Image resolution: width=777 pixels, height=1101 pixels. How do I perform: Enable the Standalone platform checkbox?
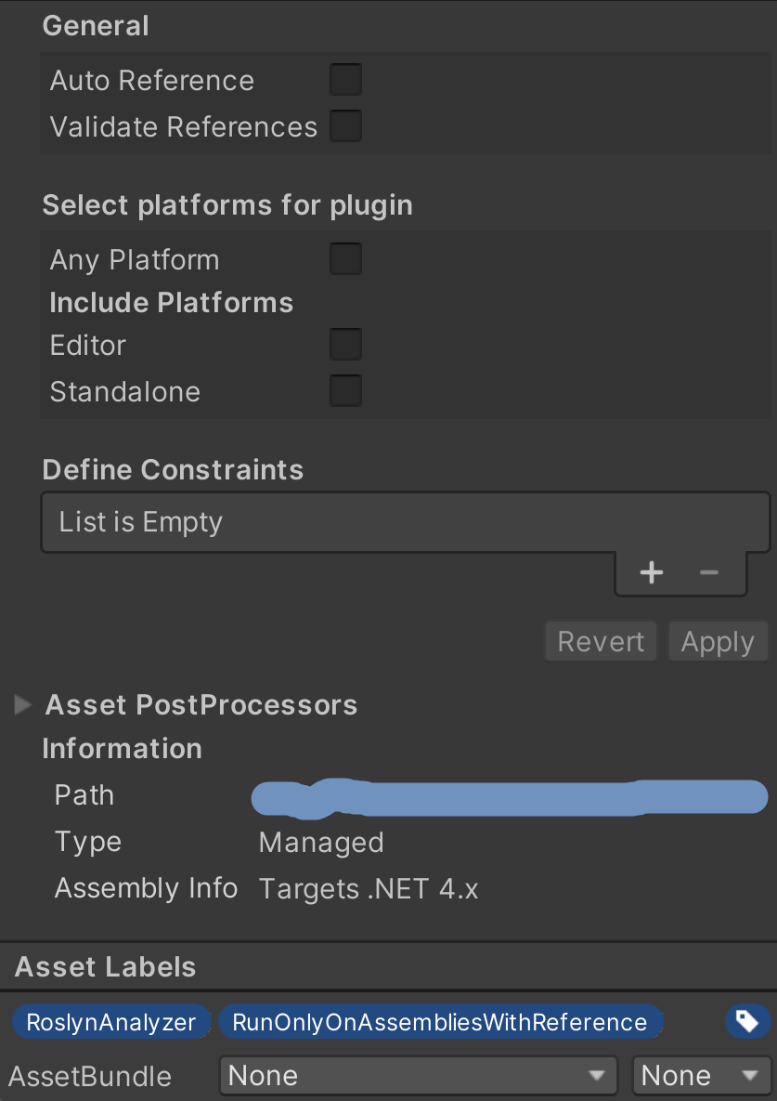tap(344, 390)
